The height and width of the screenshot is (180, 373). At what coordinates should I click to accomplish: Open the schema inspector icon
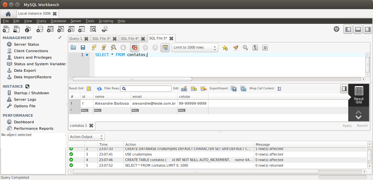[28, 29]
